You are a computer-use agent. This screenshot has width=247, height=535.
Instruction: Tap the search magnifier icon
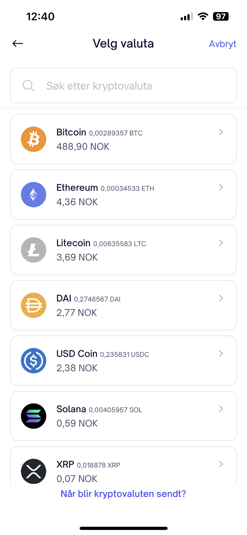[28, 85]
